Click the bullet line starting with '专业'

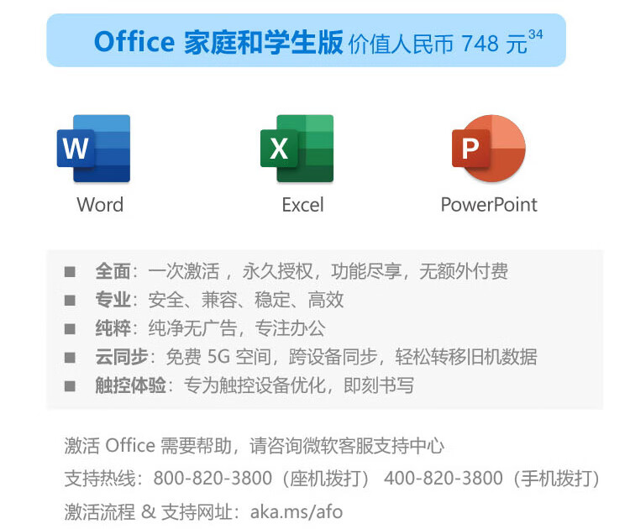point(204,300)
